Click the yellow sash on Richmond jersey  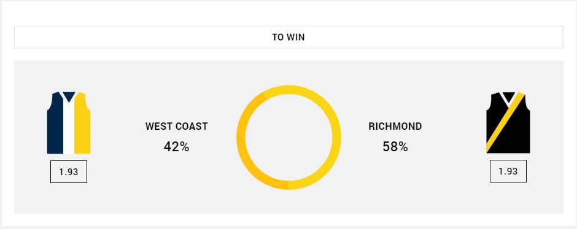pos(505,123)
